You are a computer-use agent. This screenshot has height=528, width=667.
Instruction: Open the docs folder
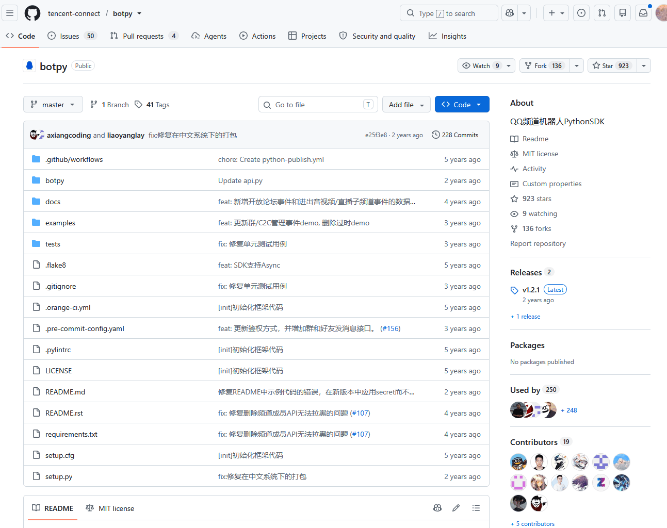[x=53, y=202]
